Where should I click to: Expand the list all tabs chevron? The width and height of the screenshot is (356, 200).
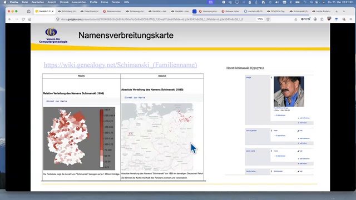click(344, 11)
